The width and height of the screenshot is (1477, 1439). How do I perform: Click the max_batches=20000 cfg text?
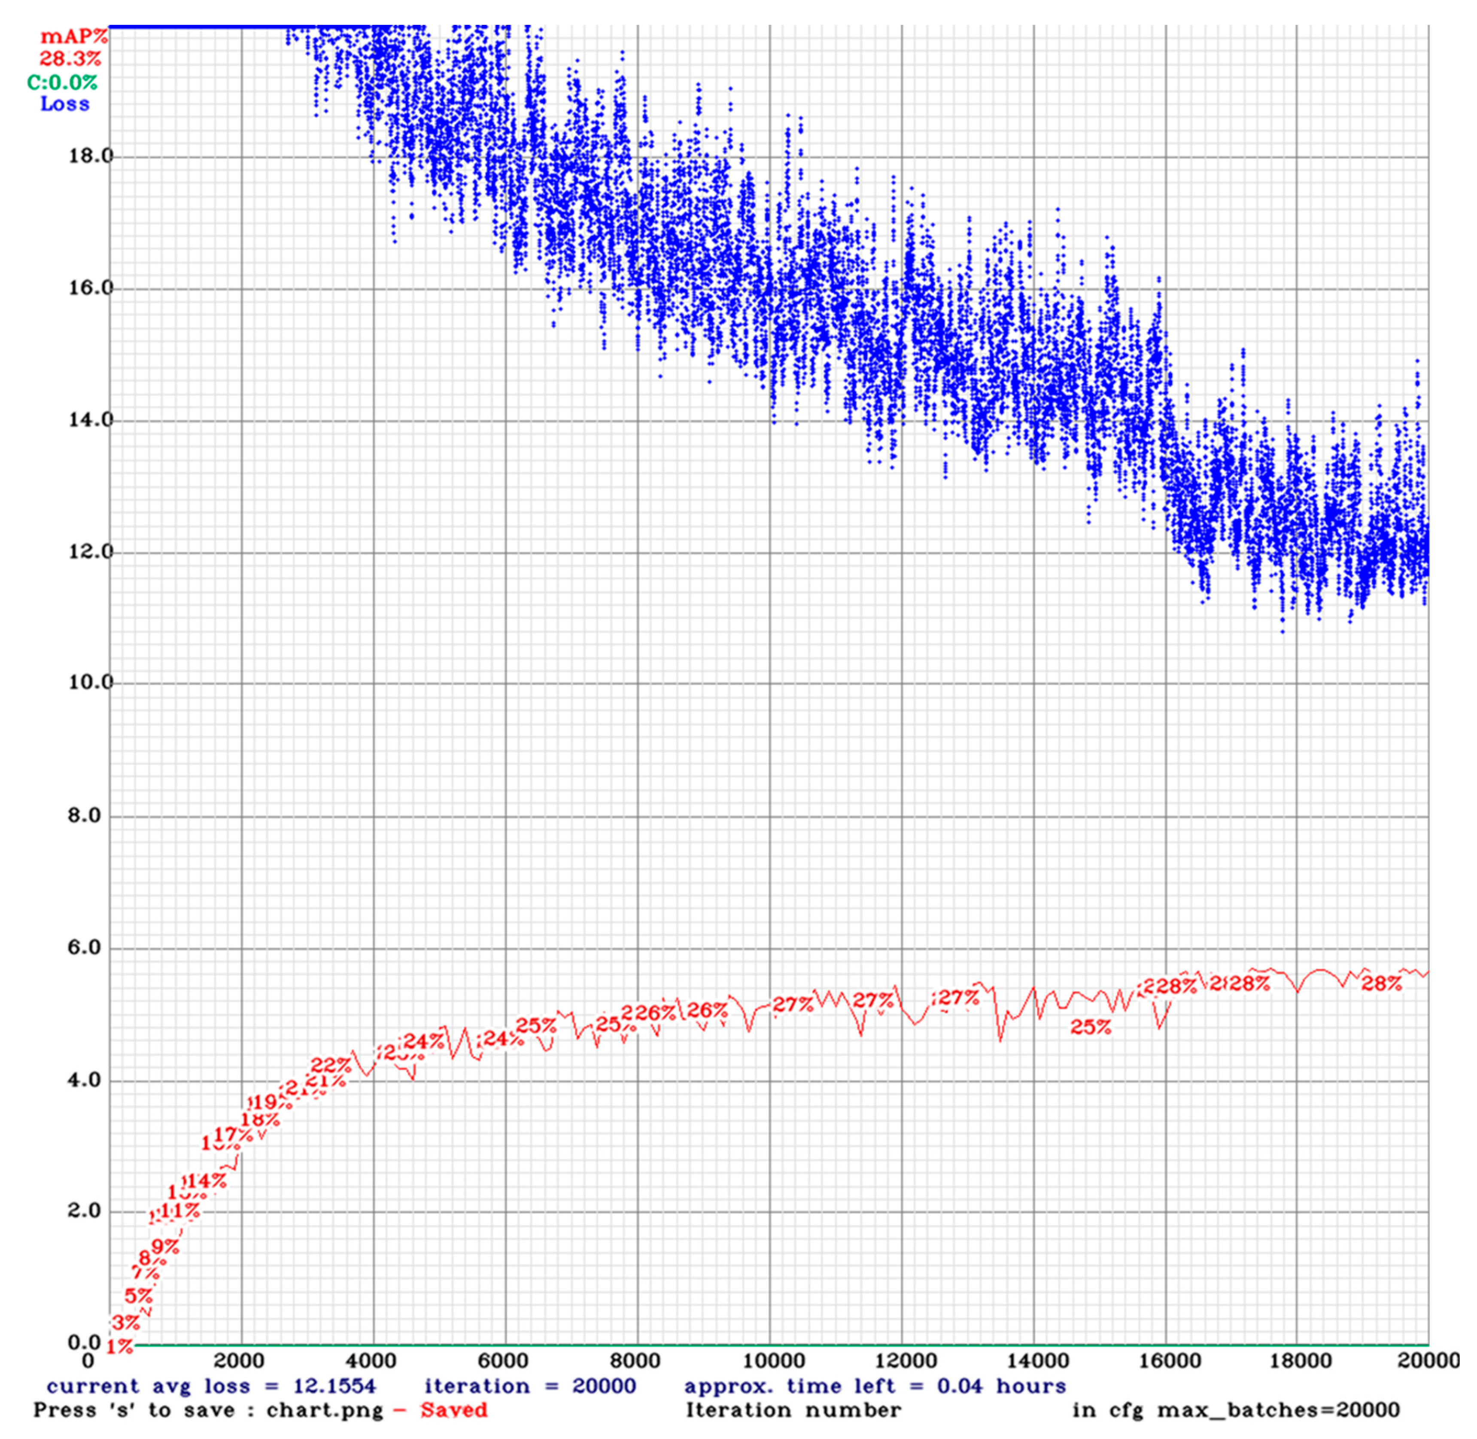point(1279,1410)
